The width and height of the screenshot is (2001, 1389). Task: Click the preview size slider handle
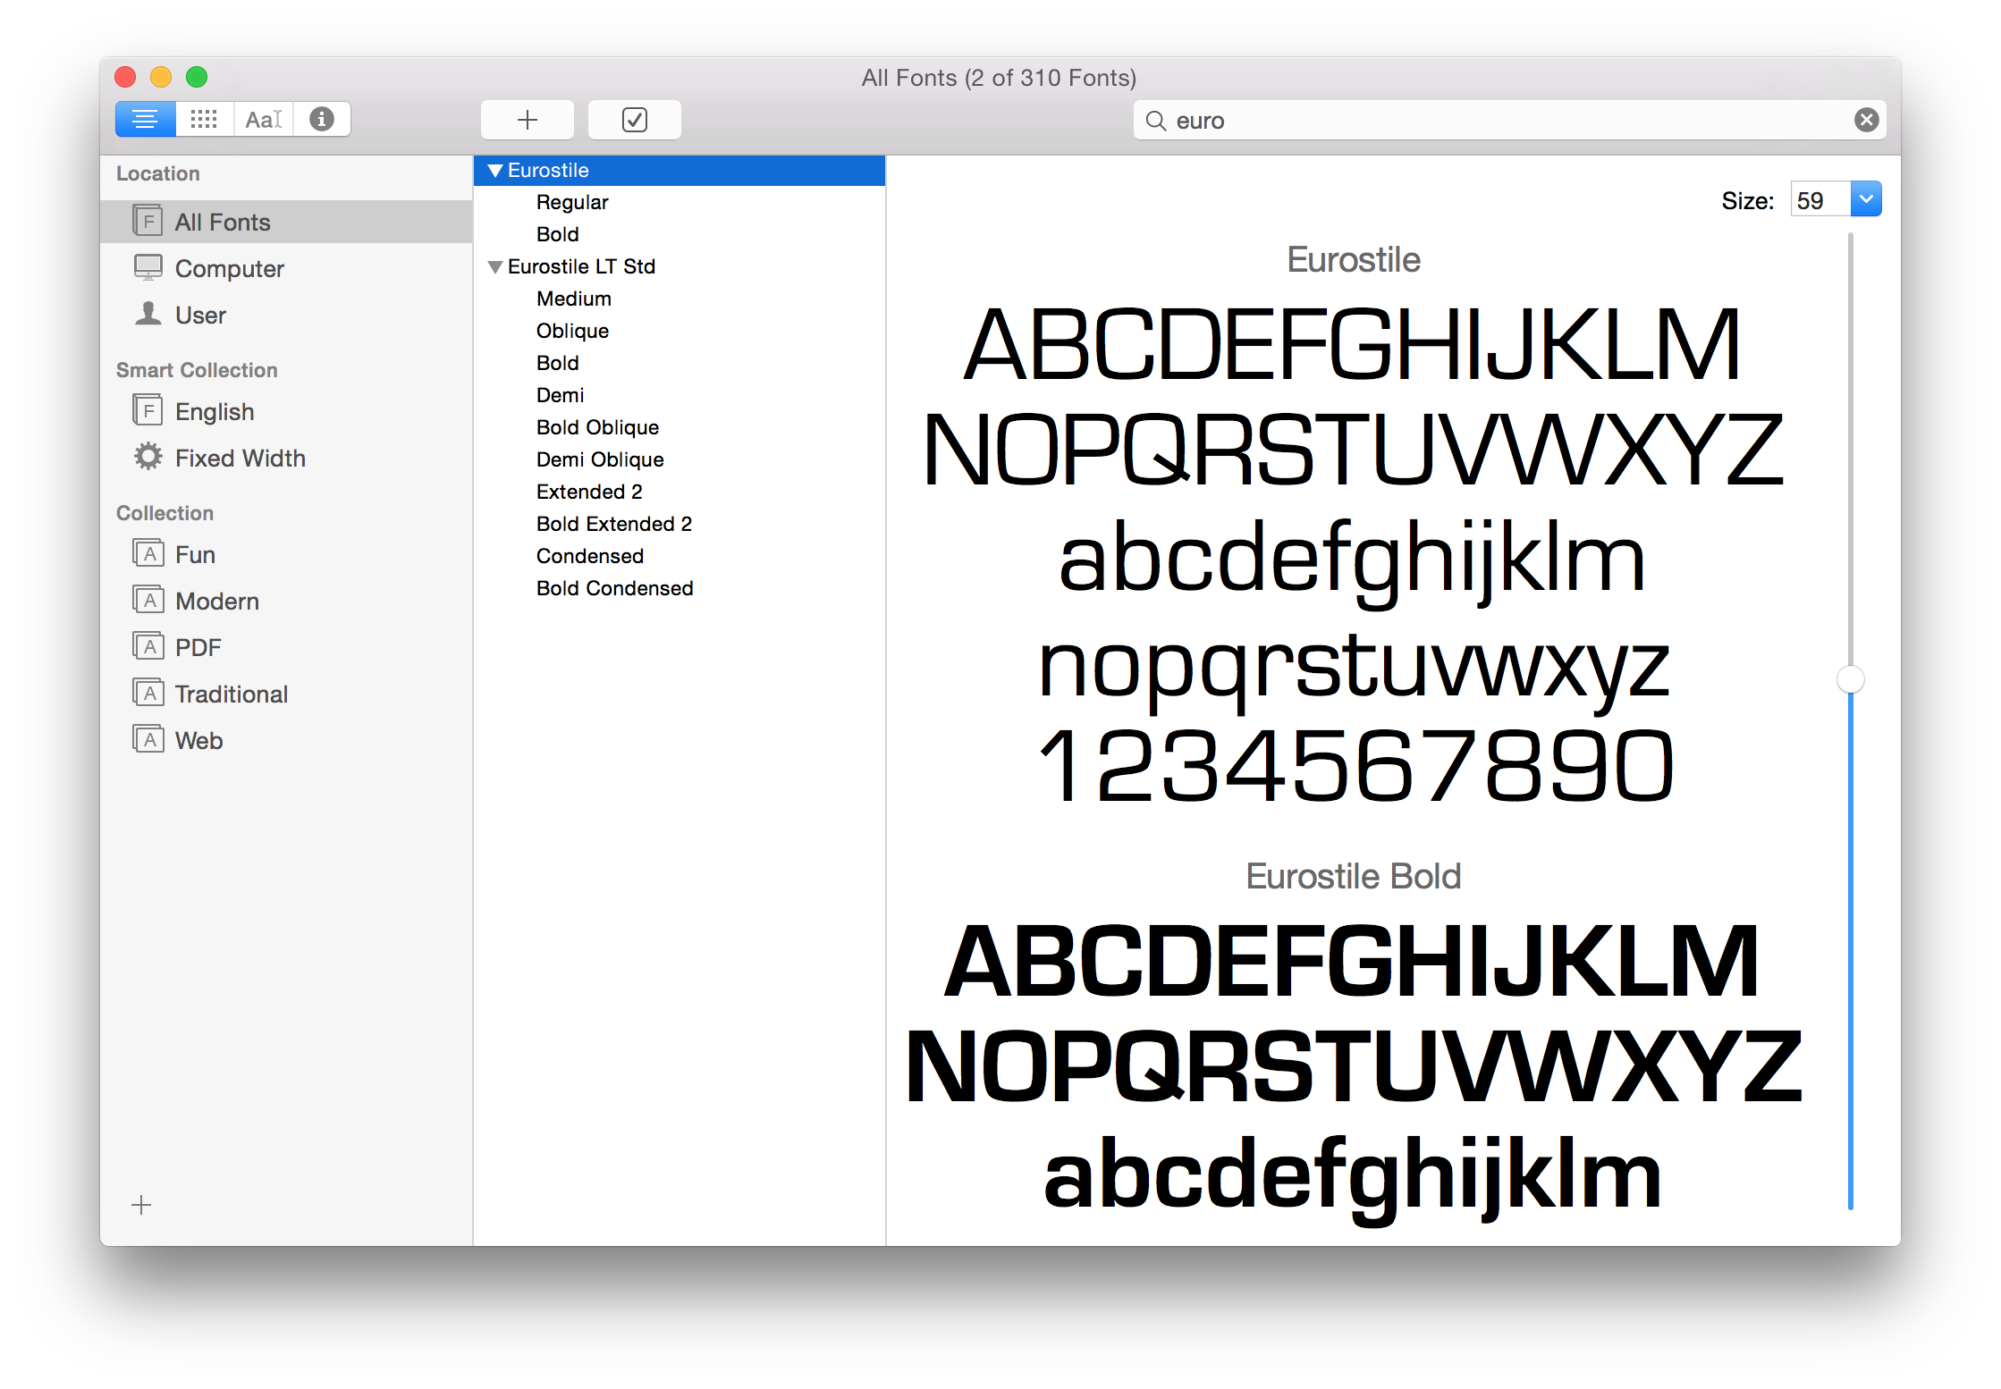point(1850,680)
